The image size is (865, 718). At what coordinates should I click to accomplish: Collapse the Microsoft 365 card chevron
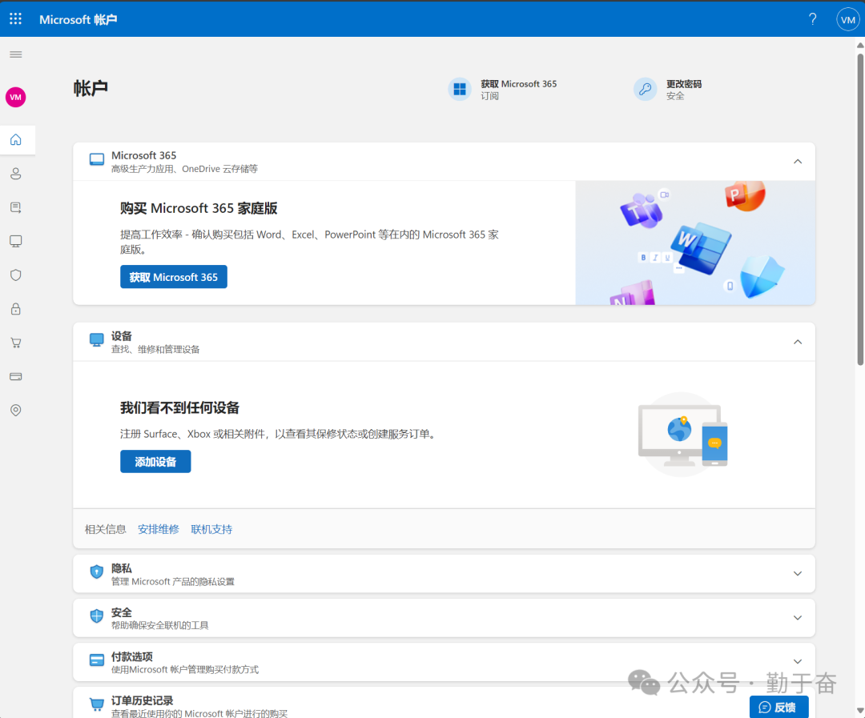point(798,162)
